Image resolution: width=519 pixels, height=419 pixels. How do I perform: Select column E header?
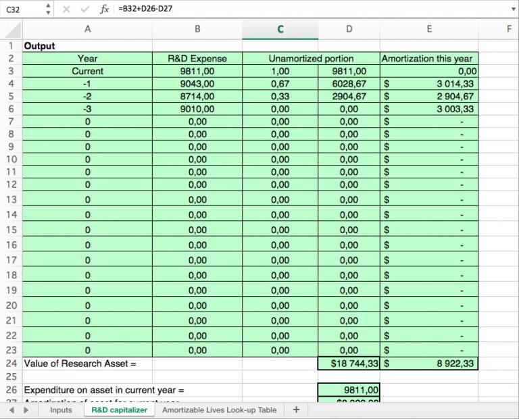(x=429, y=29)
